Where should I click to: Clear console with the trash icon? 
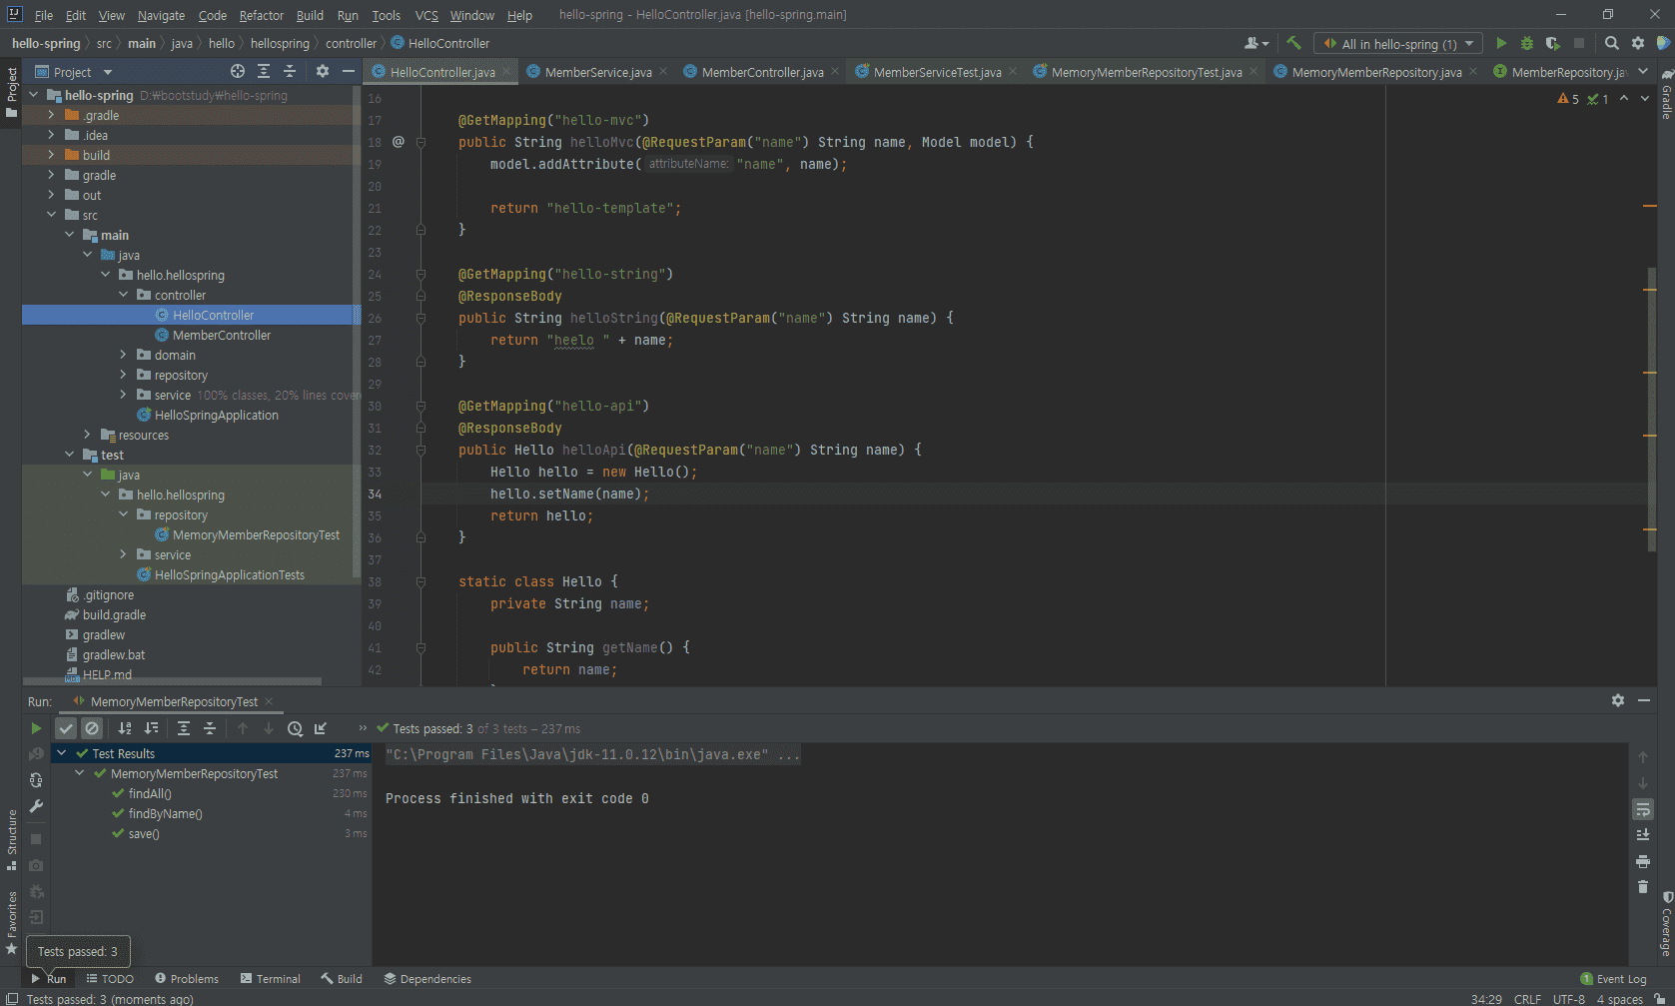tap(1643, 887)
